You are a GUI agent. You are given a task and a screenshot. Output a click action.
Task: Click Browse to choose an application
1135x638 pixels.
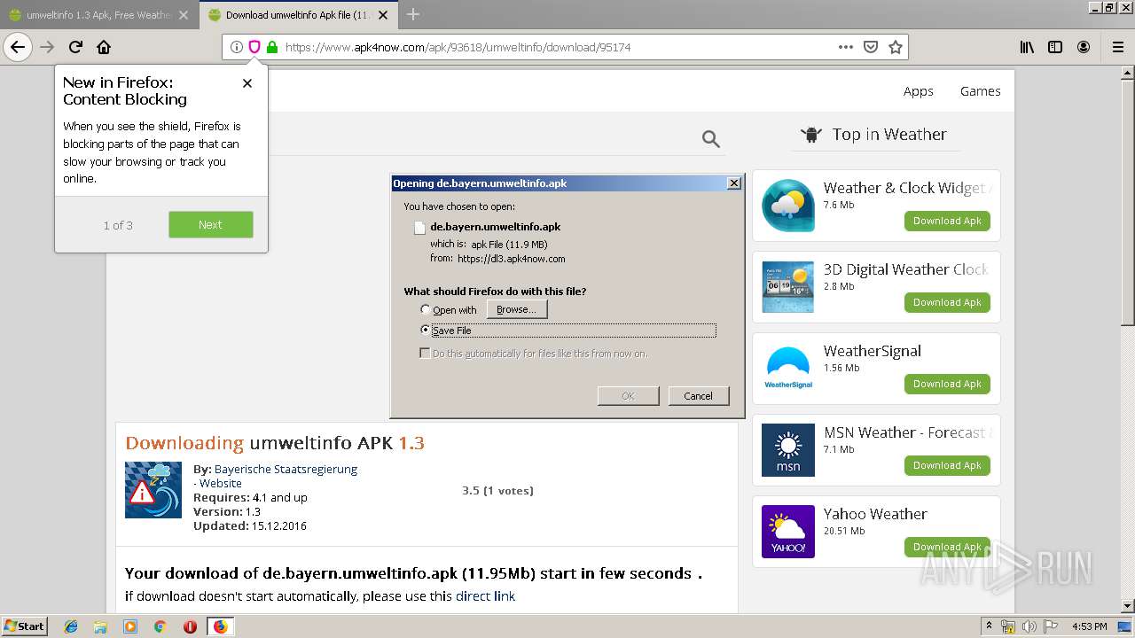pyautogui.click(x=517, y=309)
